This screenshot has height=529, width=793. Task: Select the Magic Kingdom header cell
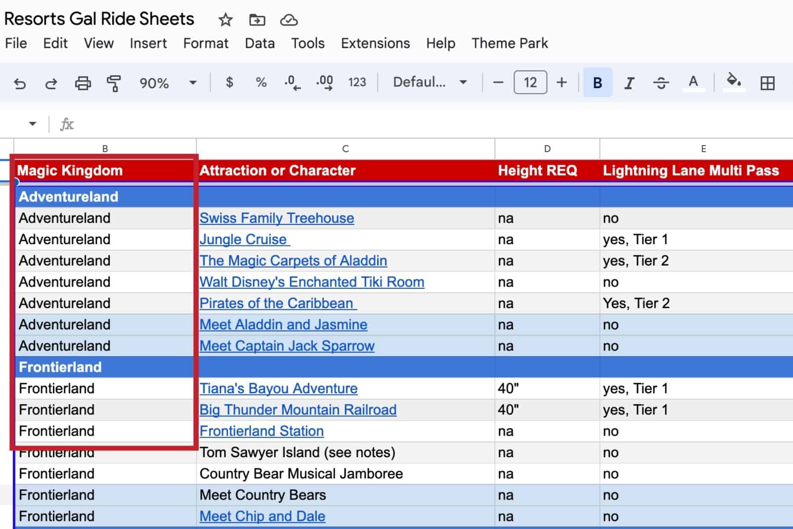coord(105,171)
